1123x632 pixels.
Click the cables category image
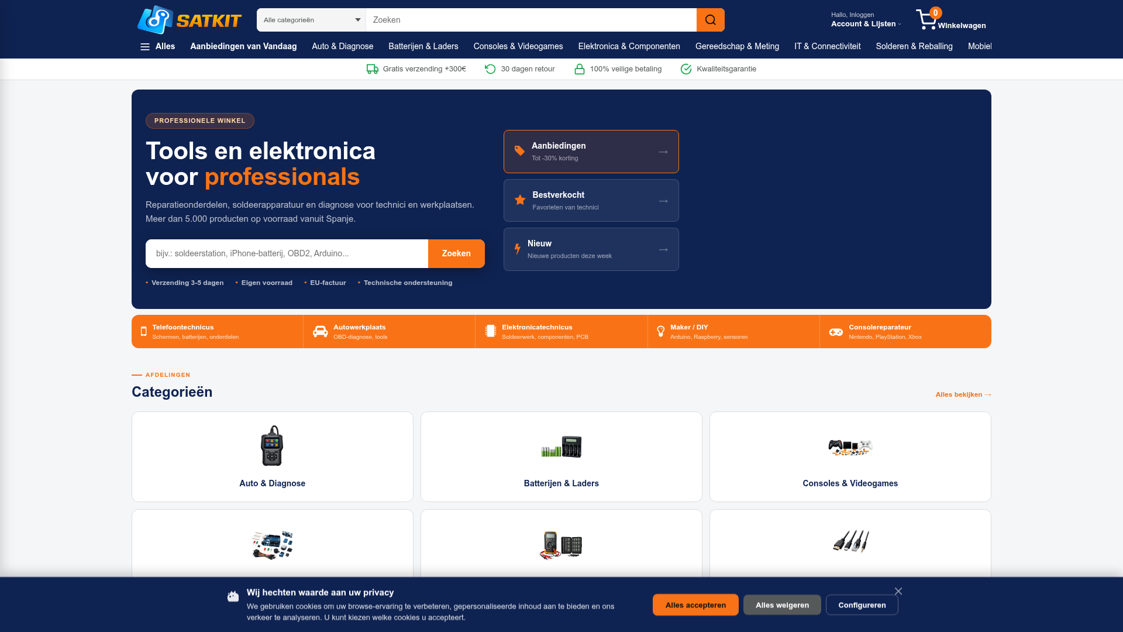coord(851,541)
